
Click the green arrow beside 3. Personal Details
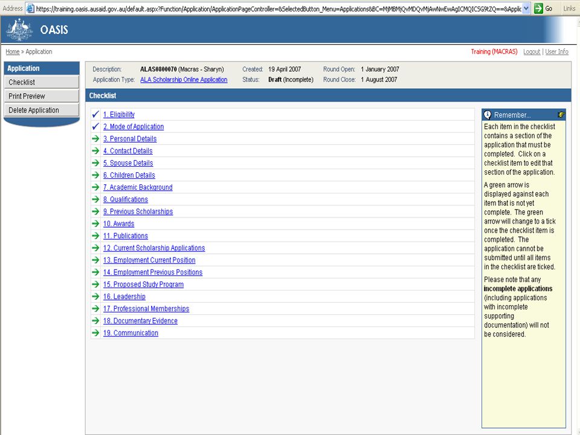click(95, 139)
